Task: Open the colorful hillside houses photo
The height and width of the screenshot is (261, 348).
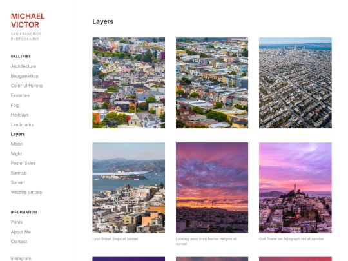Action: tap(129, 82)
